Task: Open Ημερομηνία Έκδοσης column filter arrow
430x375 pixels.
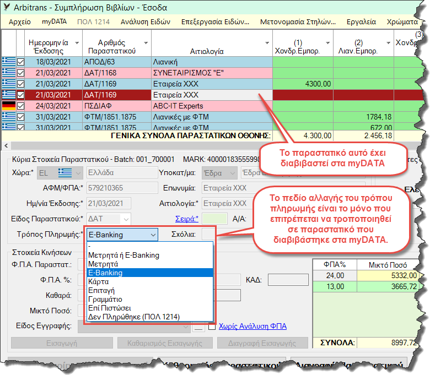Action: click(77, 43)
